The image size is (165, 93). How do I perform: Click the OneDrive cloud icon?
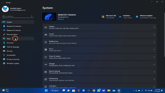(120, 17)
